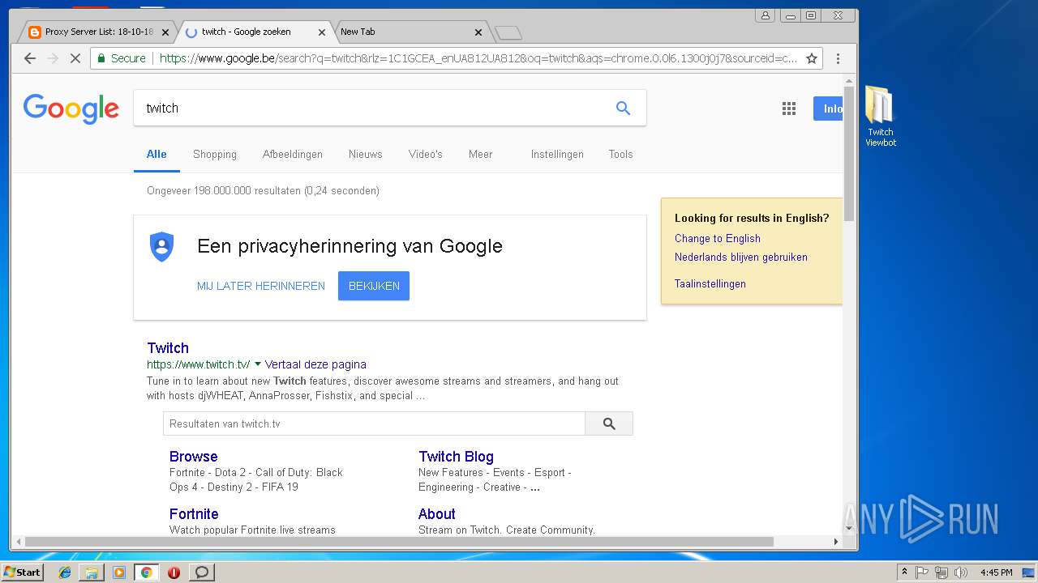Select the Afbeeldingen results tab
This screenshot has height=583, width=1038.
293,154
